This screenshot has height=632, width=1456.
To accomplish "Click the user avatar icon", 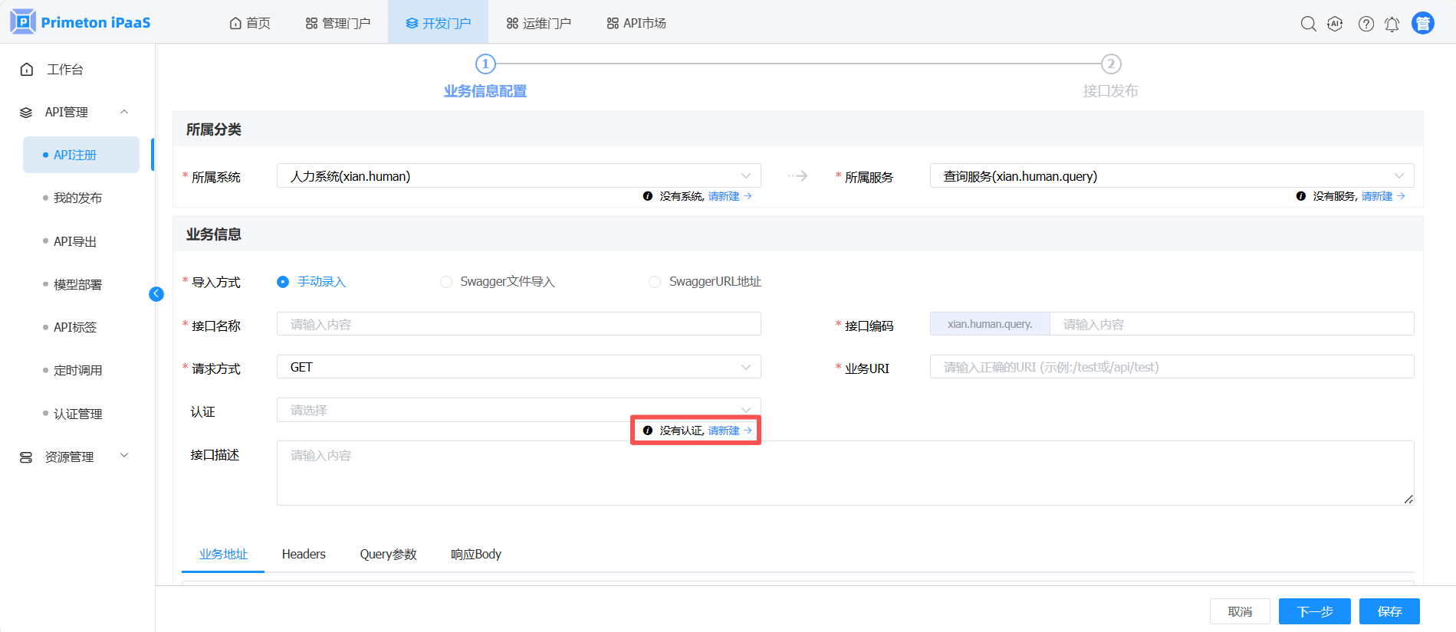I will point(1422,24).
